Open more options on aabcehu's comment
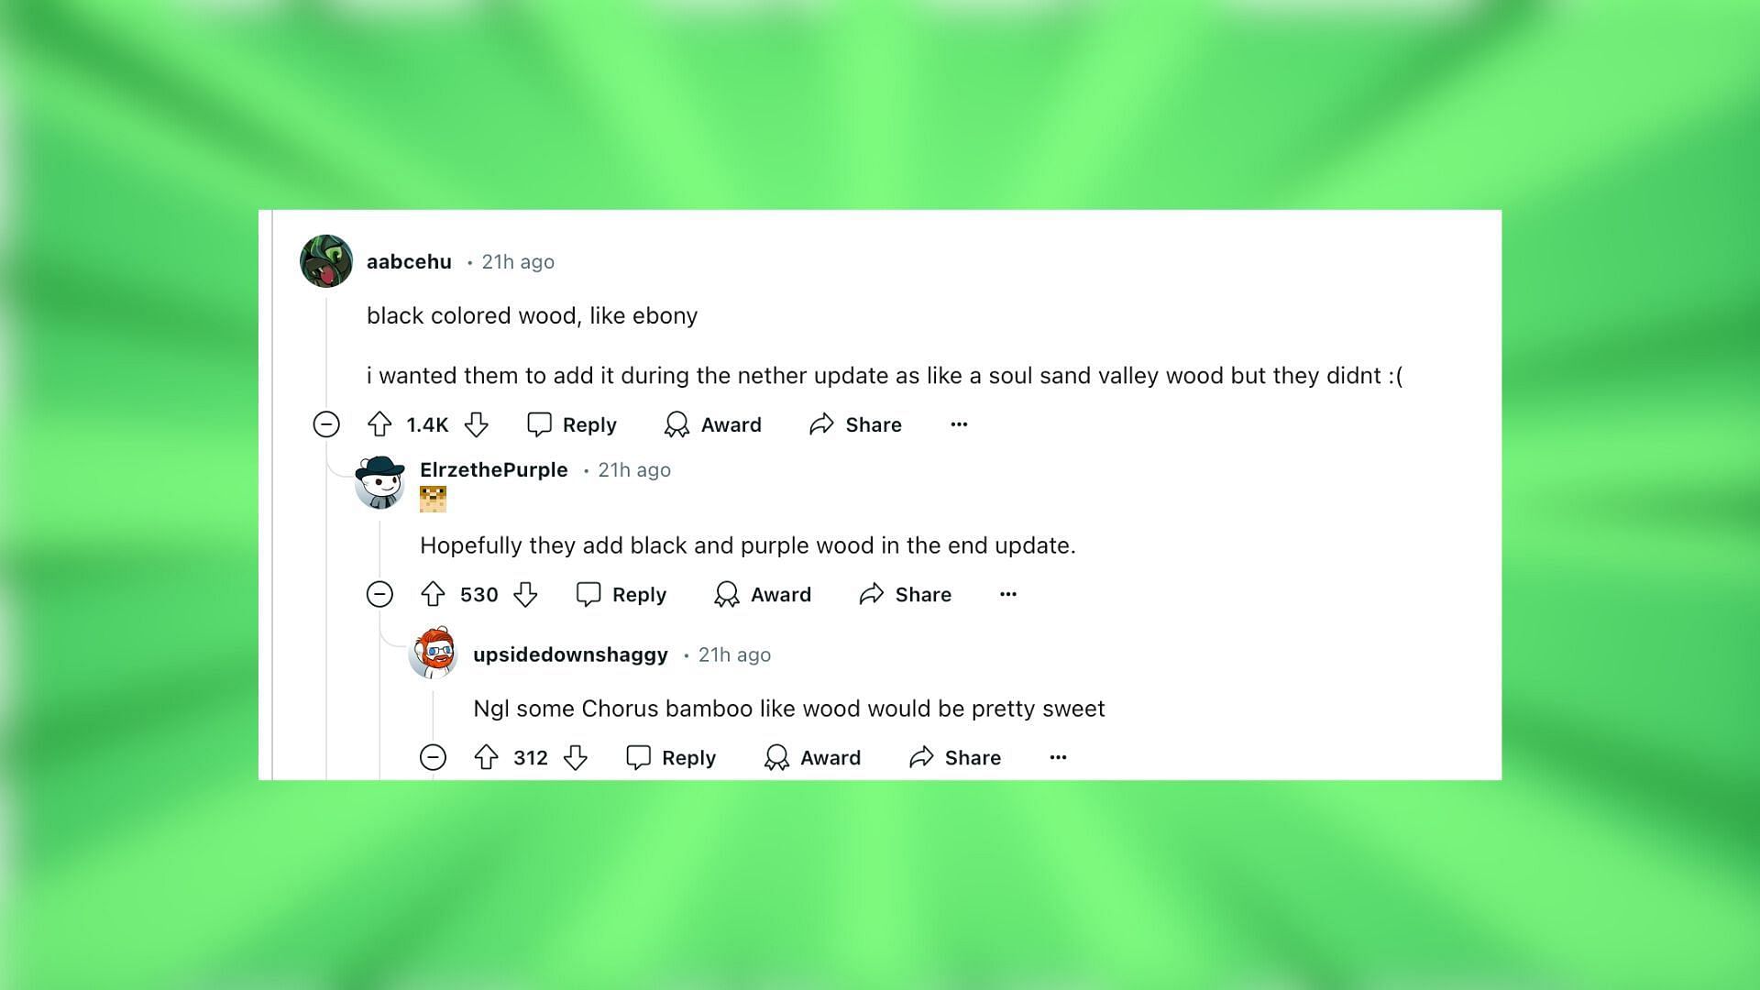 tap(960, 423)
